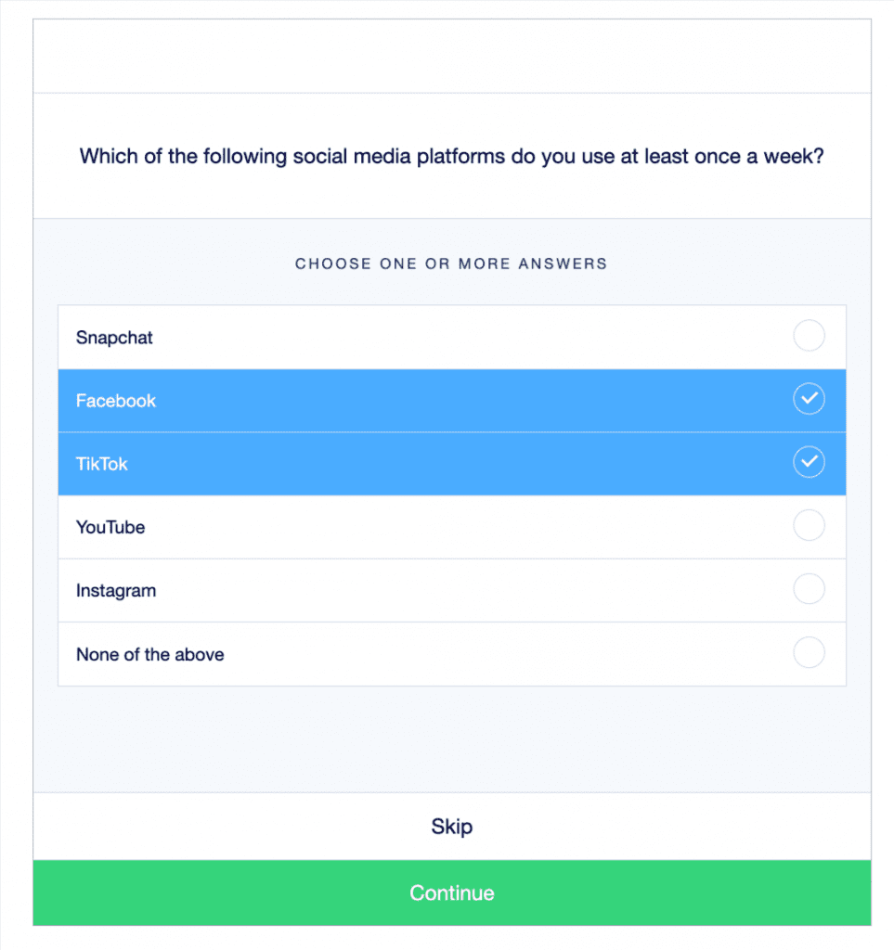Check the Instagram answer checkbox
The image size is (894, 950).
pyautogui.click(x=809, y=589)
